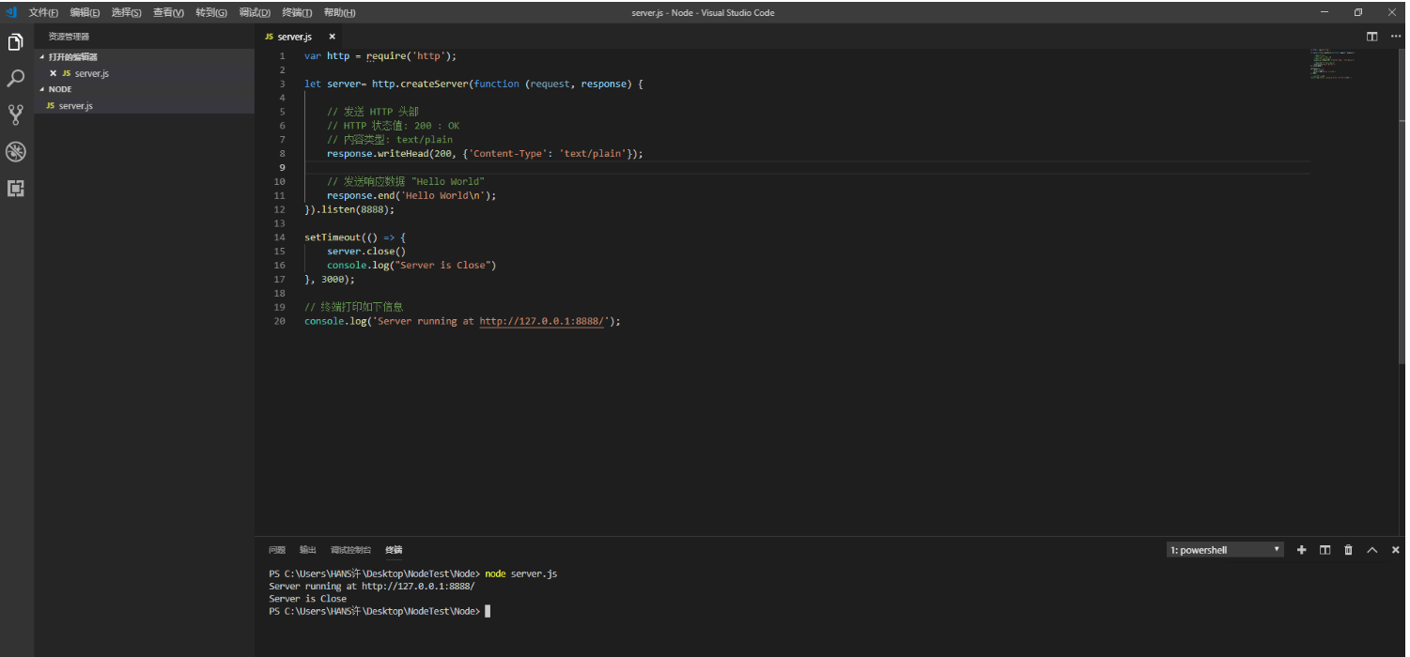Click the 资源管理器 sidebar title

pos(69,37)
